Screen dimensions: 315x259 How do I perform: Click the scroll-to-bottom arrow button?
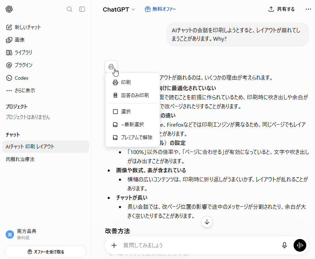(x=207, y=222)
